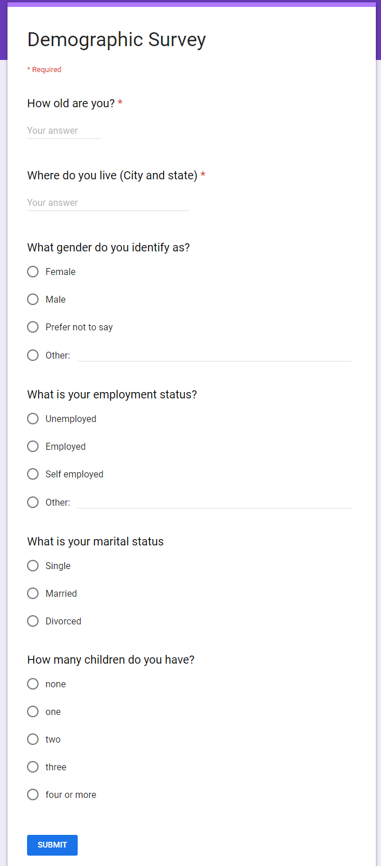Image resolution: width=381 pixels, height=866 pixels.
Task: Pick none for number of children
Action: point(33,684)
